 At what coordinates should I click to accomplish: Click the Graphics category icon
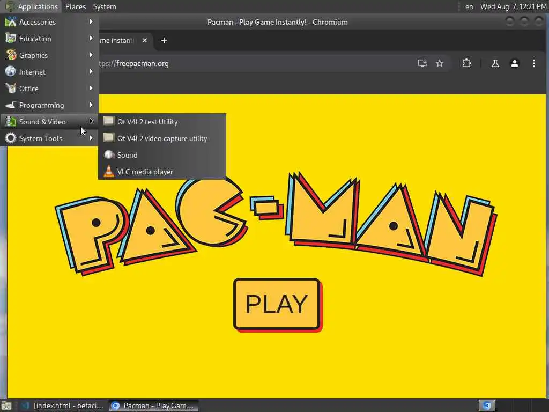click(11, 55)
